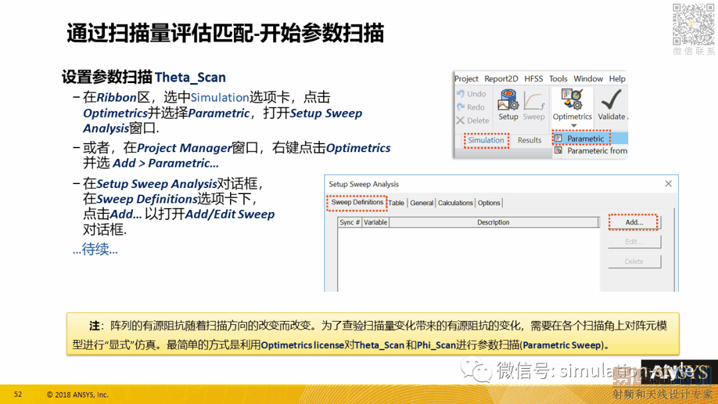The height and width of the screenshot is (404, 718).
Task: Open the Tools menu
Action: (x=558, y=78)
